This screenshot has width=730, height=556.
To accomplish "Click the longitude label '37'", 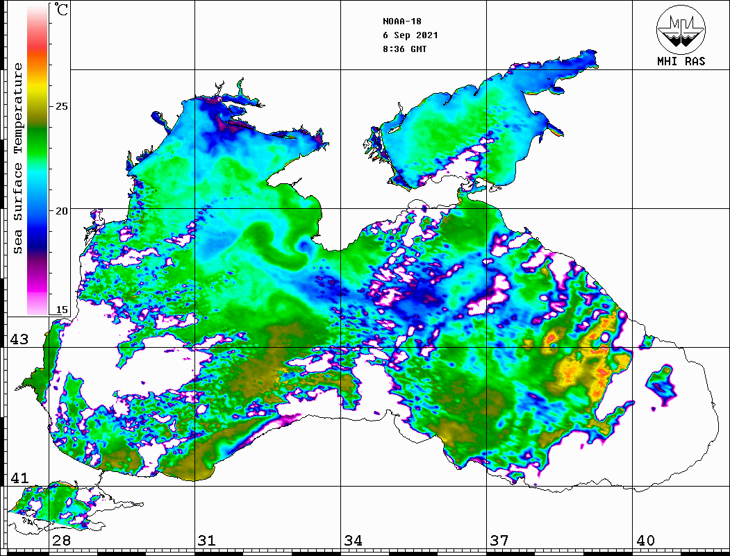I will click(499, 541).
